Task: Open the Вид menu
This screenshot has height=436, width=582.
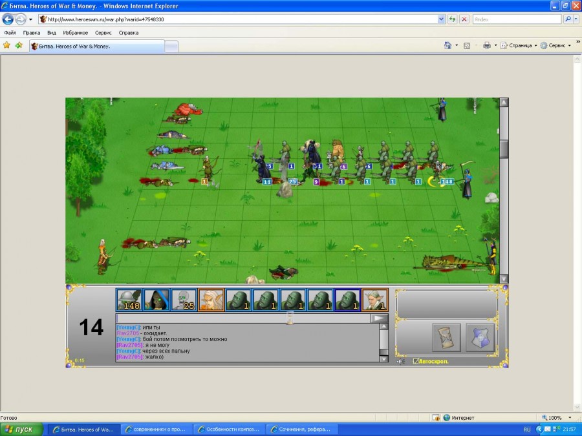Action: [52, 33]
